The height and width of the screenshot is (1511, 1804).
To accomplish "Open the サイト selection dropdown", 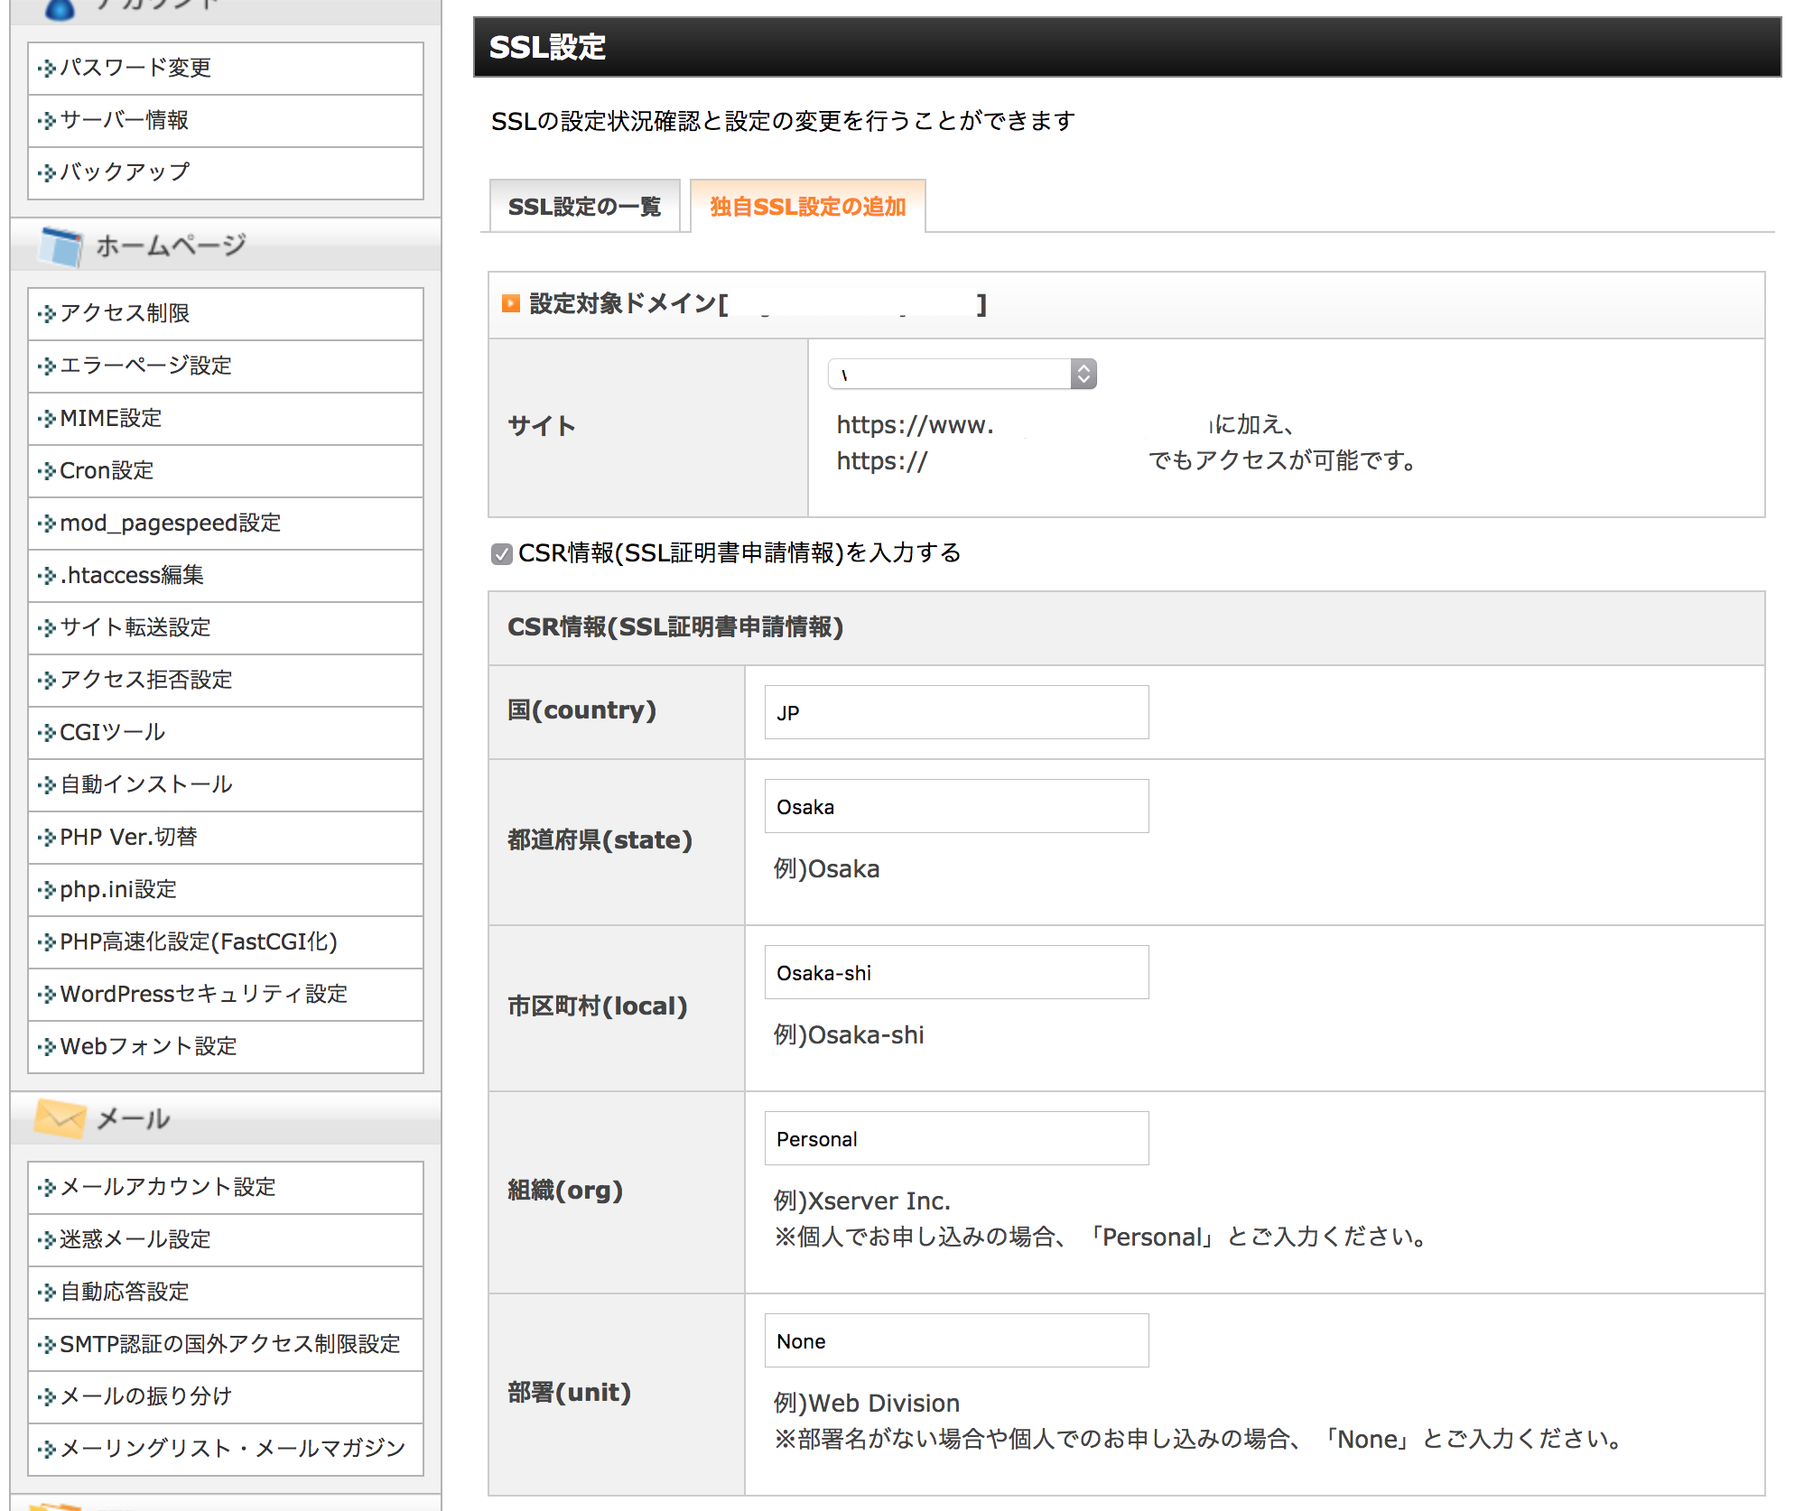I will tap(961, 373).
